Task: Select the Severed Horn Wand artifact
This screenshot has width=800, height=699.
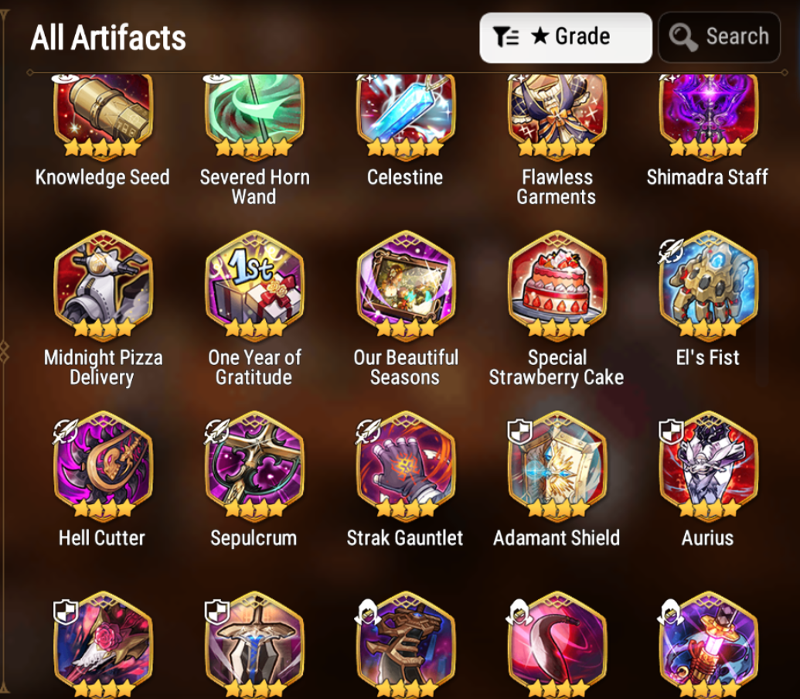Action: point(254,113)
